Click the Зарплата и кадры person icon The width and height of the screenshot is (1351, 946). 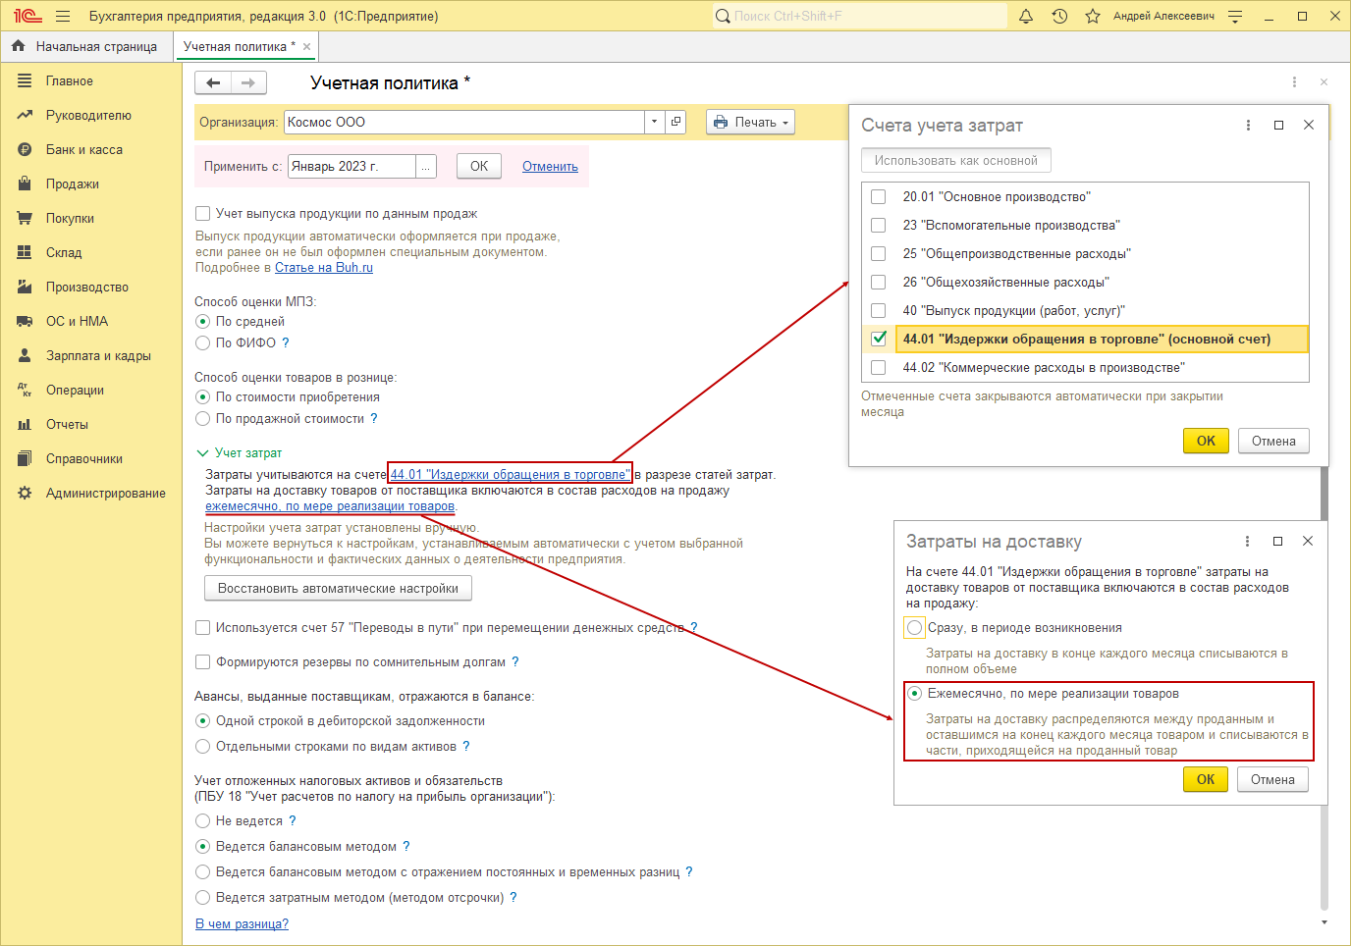pos(25,355)
